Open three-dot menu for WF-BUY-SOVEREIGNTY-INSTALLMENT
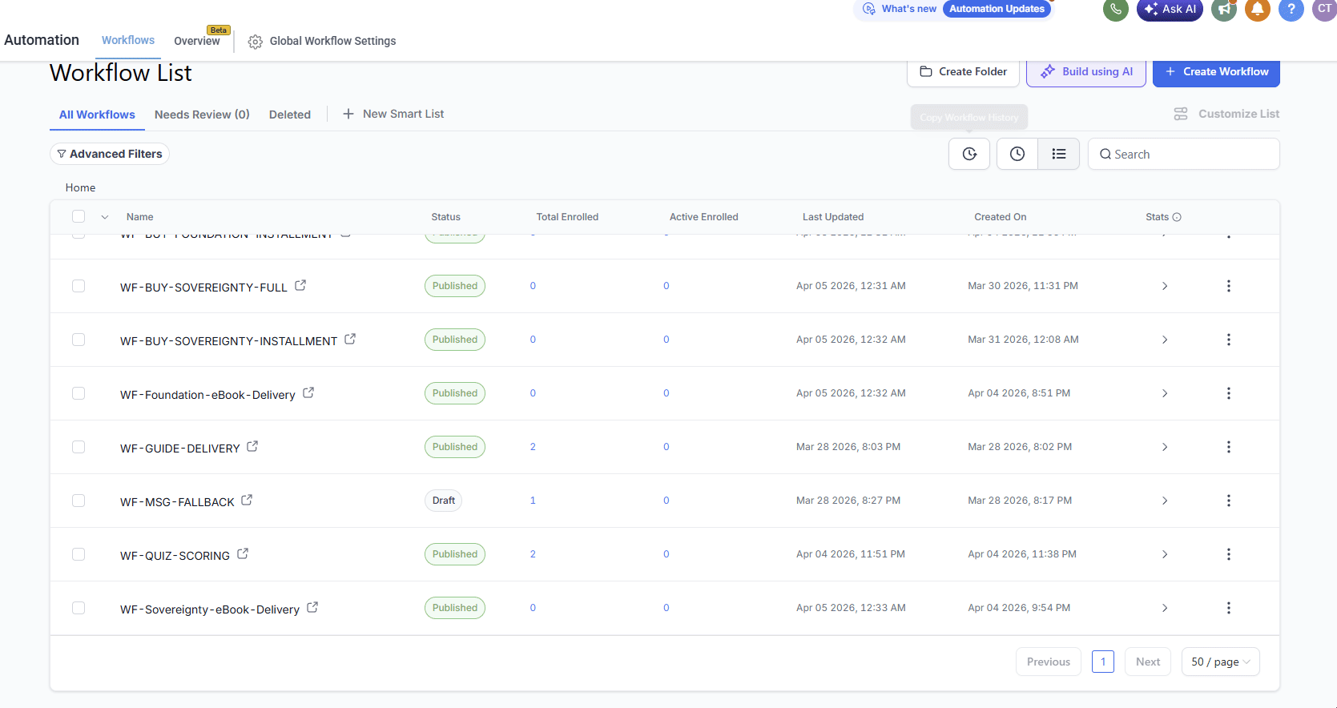Screen dimensions: 1337x708 pos(1228,340)
